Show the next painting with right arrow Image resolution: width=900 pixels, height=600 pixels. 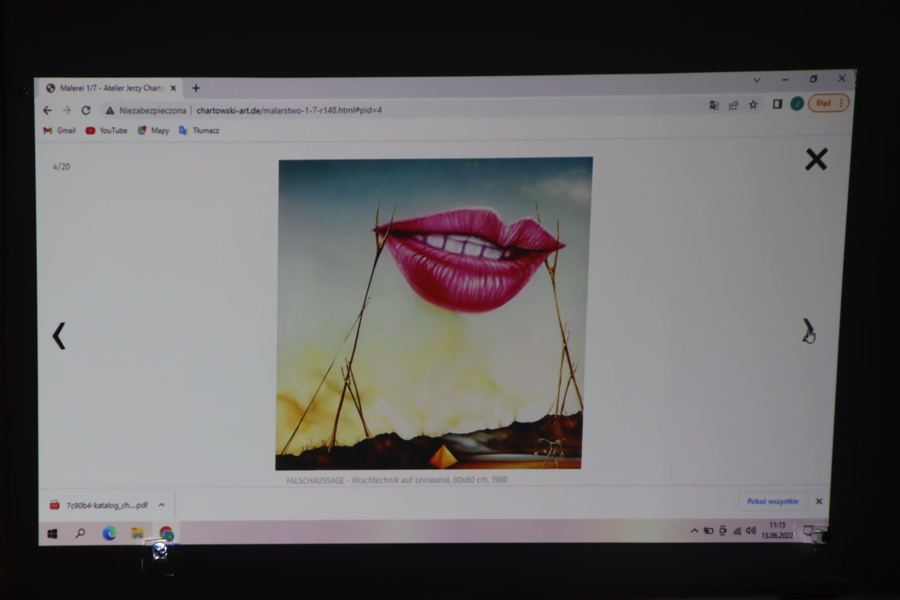pyautogui.click(x=808, y=331)
